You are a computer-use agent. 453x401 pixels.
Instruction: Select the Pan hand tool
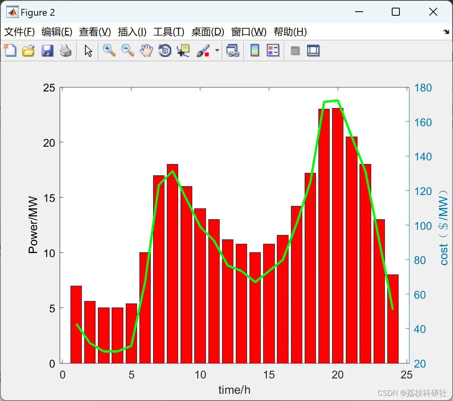coord(146,50)
